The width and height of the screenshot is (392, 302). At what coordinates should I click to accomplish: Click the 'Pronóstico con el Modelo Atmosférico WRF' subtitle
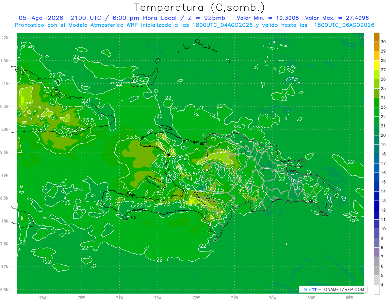(77, 25)
